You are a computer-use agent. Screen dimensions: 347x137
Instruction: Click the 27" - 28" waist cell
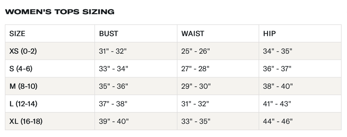195,69
